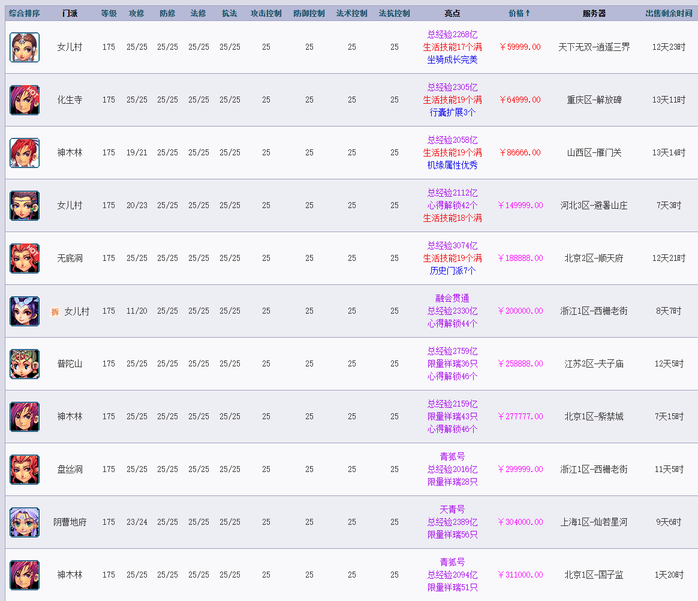Click 坐骑成长完美 highlight text
The width and height of the screenshot is (698, 601).
tap(452, 59)
